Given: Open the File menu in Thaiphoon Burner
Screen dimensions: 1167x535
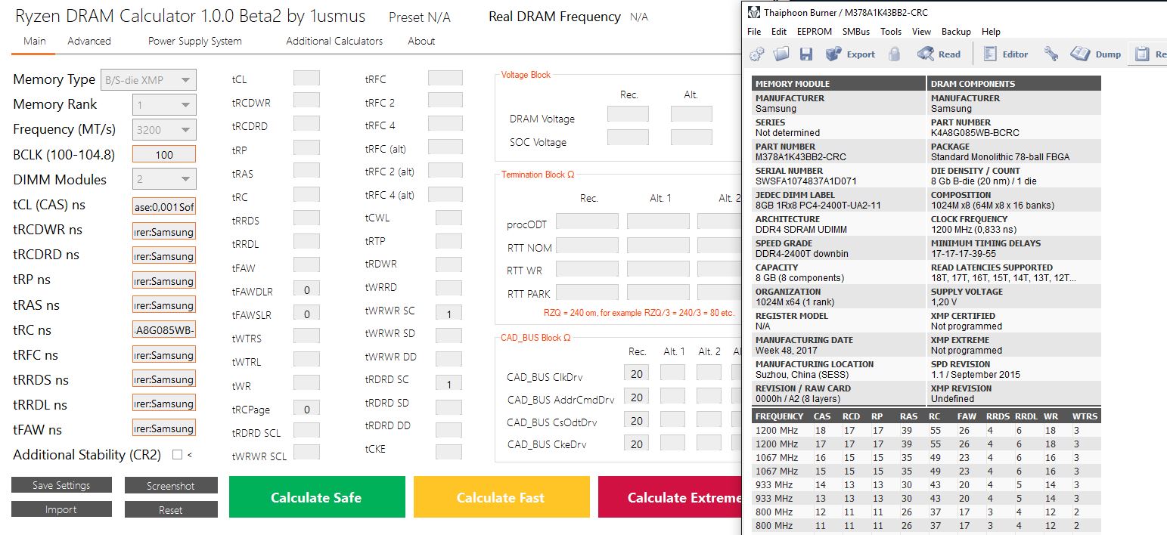Looking at the screenshot, I should [x=754, y=32].
